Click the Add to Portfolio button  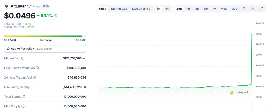click(x=45, y=49)
